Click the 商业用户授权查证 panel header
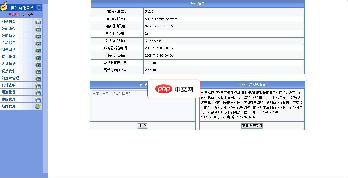The image size is (348, 178). [252, 85]
